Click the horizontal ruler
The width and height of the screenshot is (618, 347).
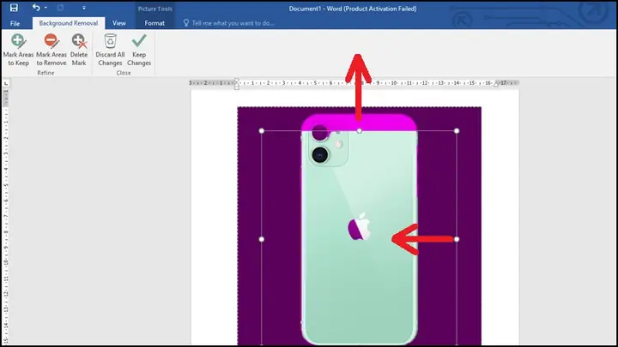tap(354, 83)
